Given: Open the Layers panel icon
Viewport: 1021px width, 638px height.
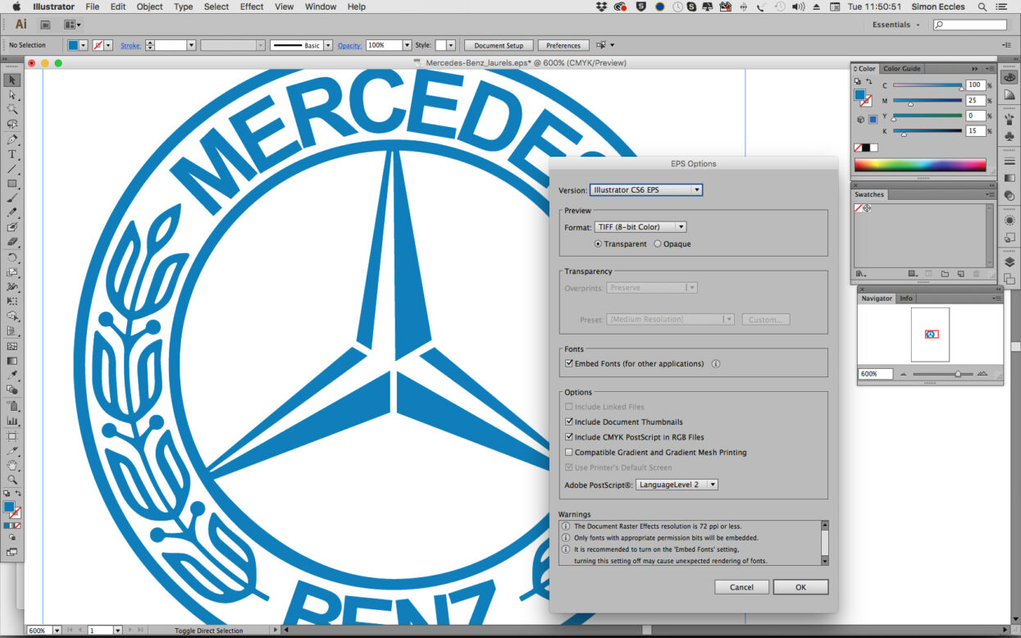Looking at the screenshot, I should (1010, 262).
